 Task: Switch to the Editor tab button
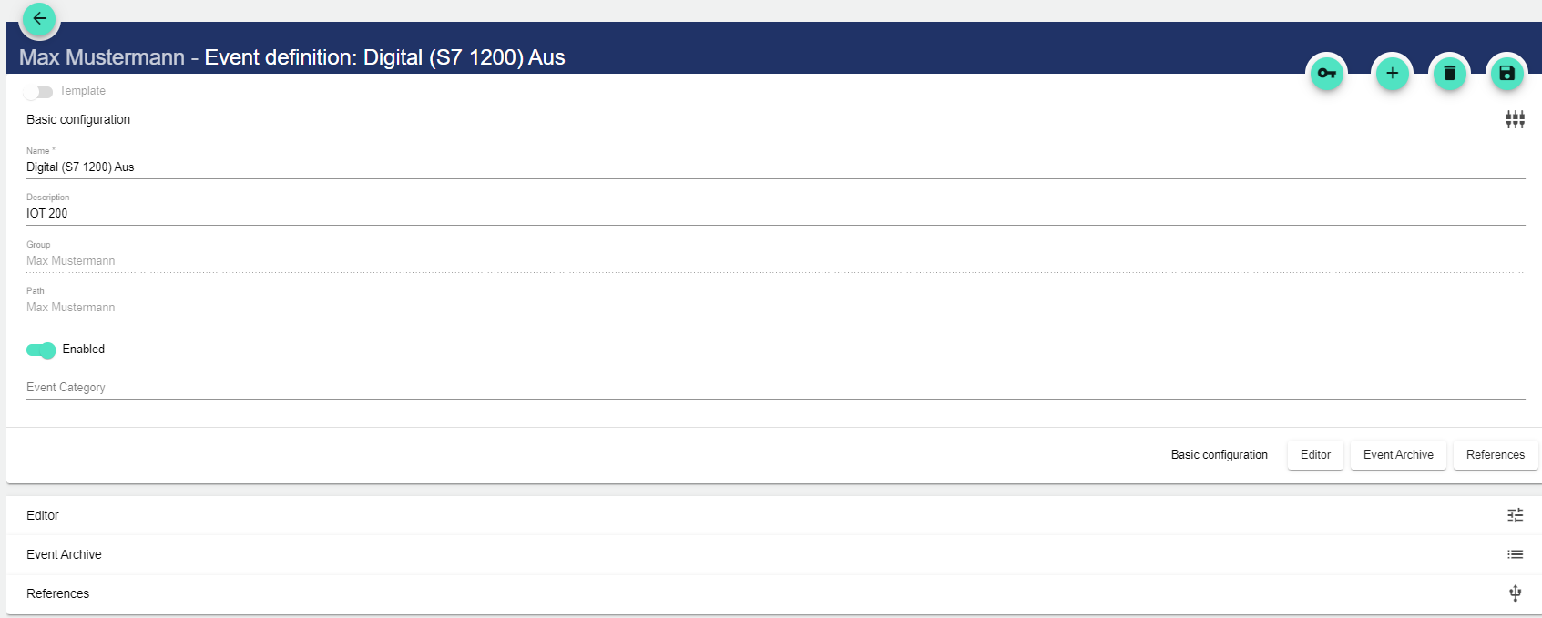(x=1315, y=455)
